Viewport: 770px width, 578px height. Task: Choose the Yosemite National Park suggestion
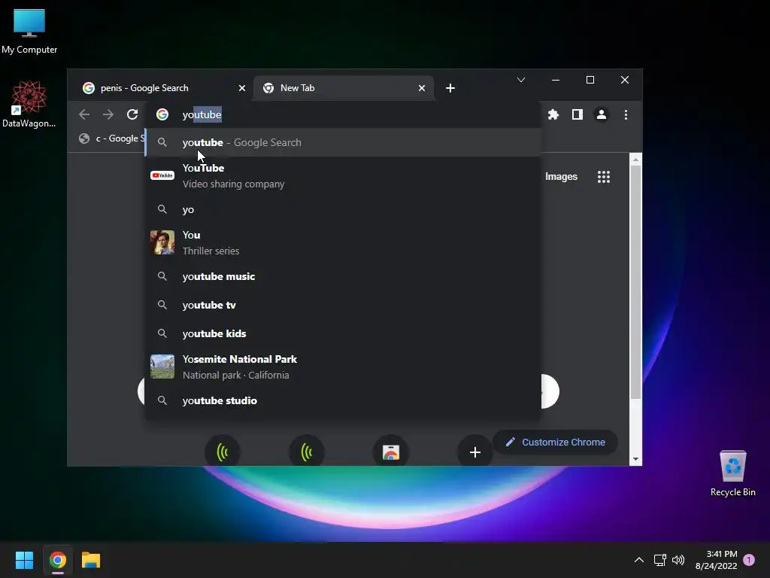click(x=343, y=367)
